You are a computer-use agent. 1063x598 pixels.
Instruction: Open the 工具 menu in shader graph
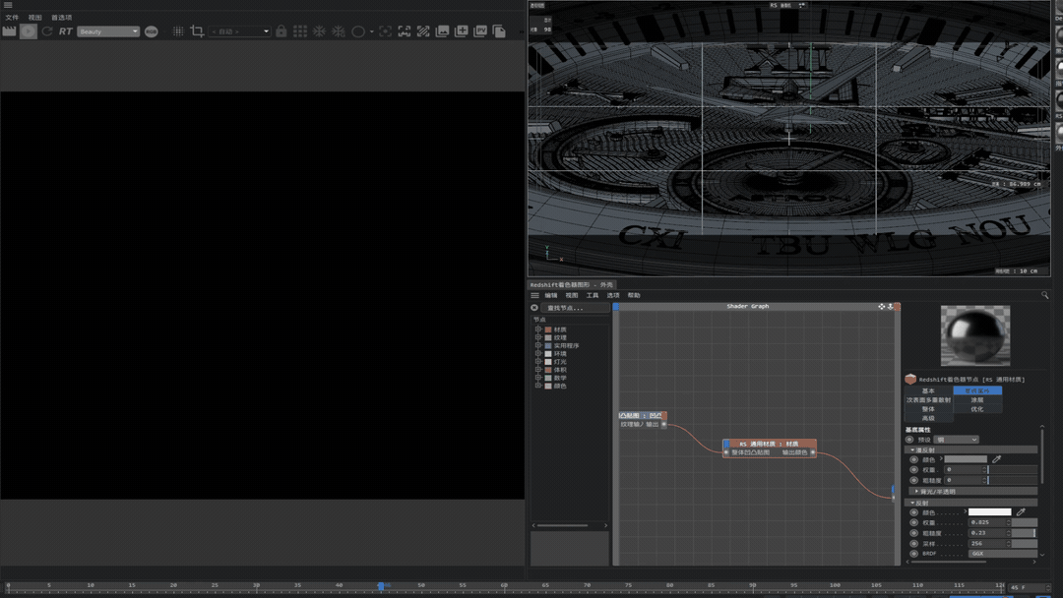tap(593, 295)
